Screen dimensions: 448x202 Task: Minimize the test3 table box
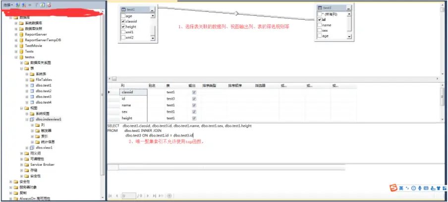coord(349,8)
